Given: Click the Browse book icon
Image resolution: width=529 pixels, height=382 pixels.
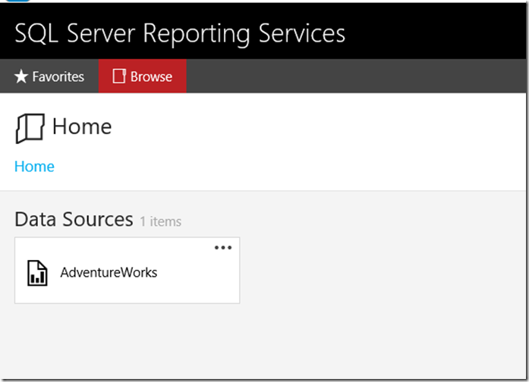Looking at the screenshot, I should coord(118,77).
